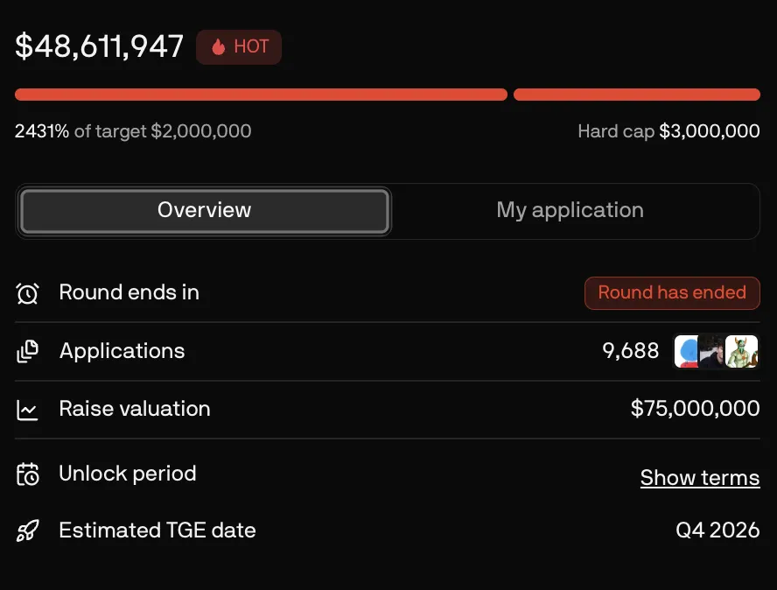Click the stacked documents icon beside Applications
The height and width of the screenshot is (590, 777).
[x=27, y=351]
